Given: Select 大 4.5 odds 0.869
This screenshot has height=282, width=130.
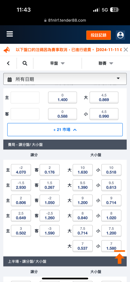Looking at the screenshot, I should tap(104, 98).
